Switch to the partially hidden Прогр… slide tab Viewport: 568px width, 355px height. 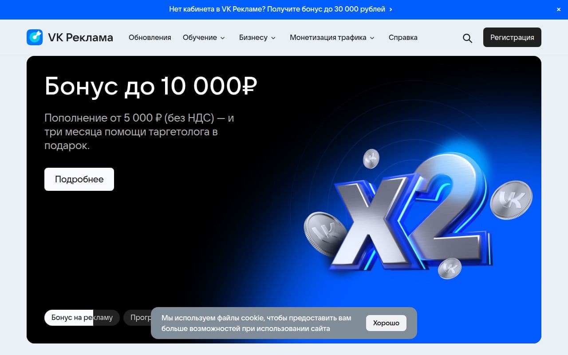coord(138,318)
